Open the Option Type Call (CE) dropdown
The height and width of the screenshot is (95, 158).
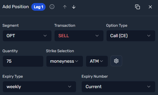click(x=131, y=36)
